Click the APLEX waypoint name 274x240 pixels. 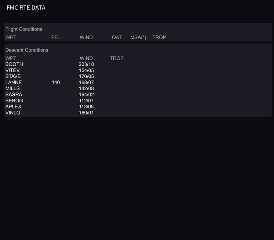click(x=13, y=107)
